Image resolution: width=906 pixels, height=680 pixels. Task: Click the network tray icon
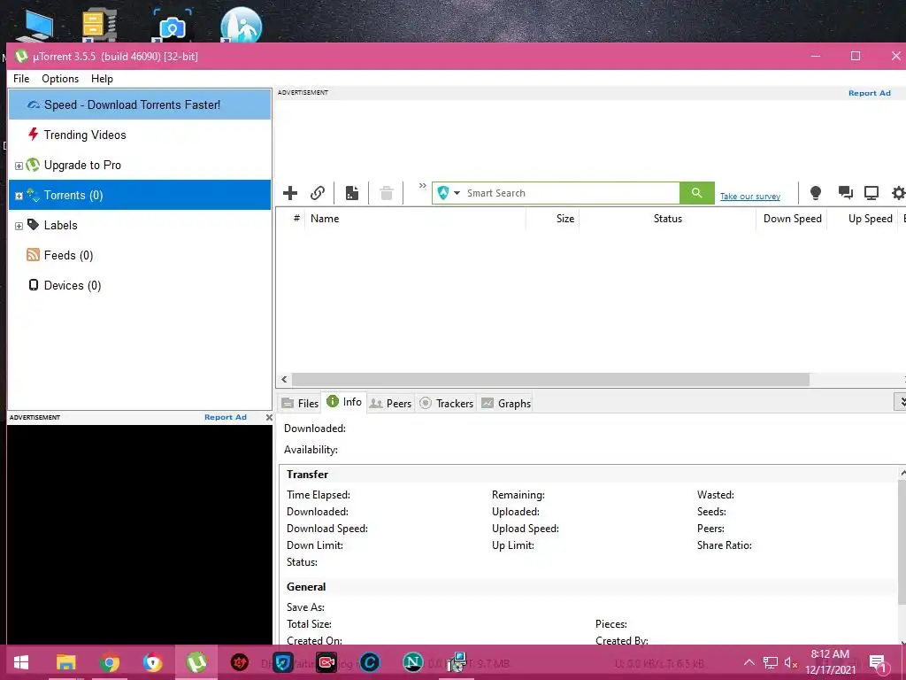771,662
